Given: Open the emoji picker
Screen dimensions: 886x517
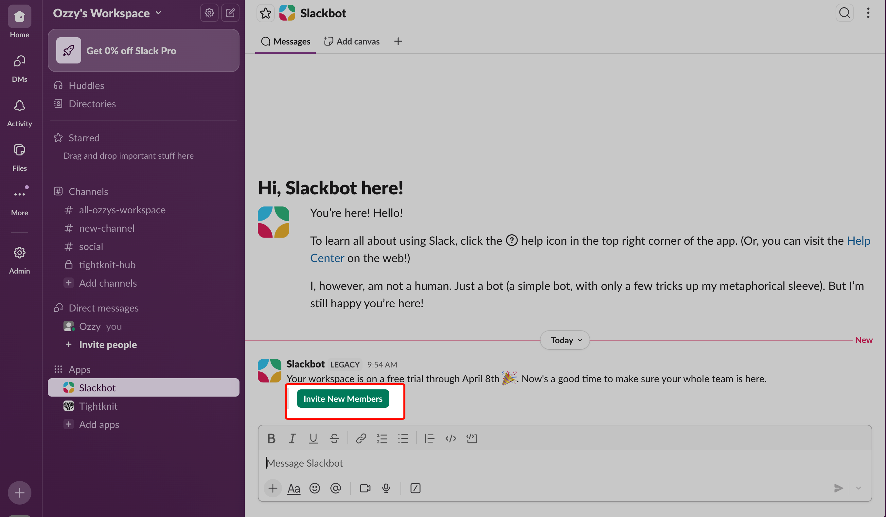Looking at the screenshot, I should click(x=314, y=488).
